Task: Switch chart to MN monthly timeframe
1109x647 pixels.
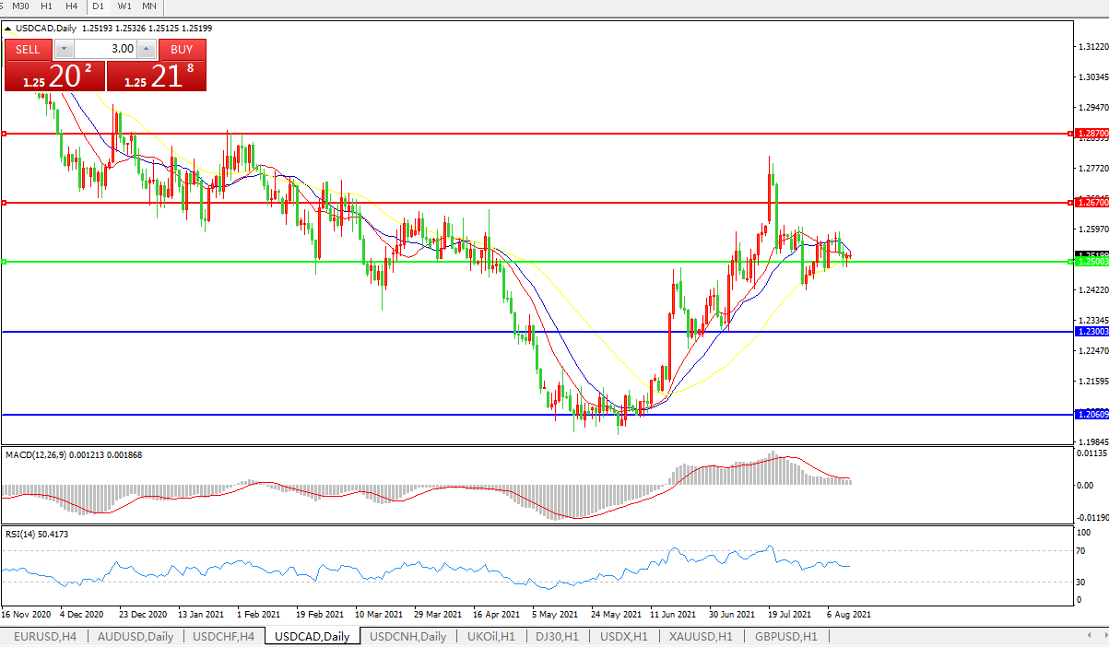Action: [x=148, y=6]
